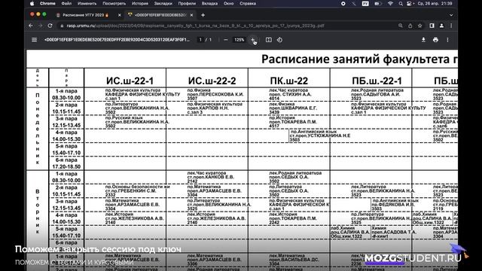The height and width of the screenshot is (271, 482).
Task: Open the PDF sidebar hamburger menu
Action: click(x=34, y=40)
